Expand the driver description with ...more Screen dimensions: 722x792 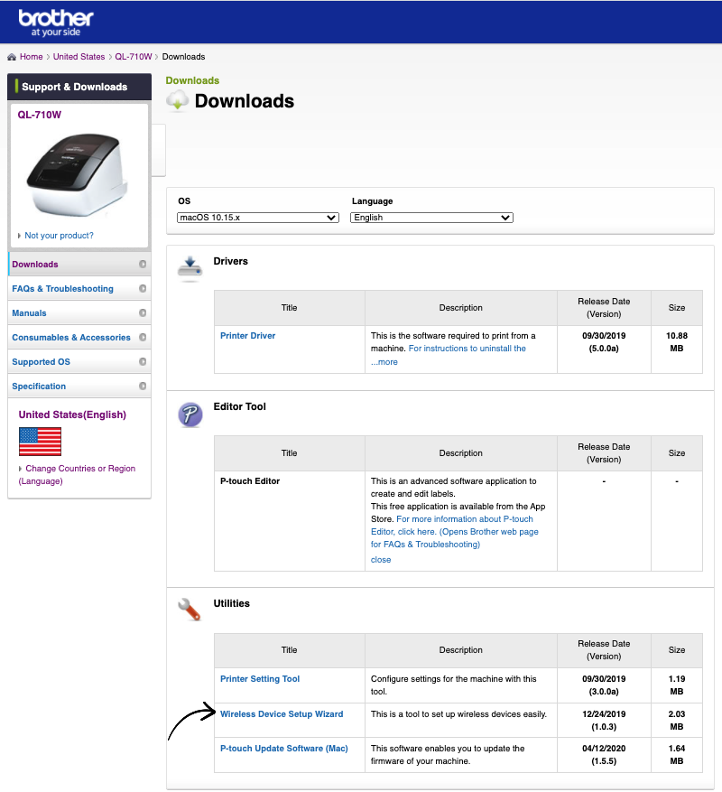click(384, 362)
